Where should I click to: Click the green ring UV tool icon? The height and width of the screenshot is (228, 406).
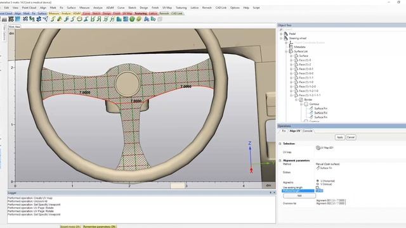coord(79,19)
